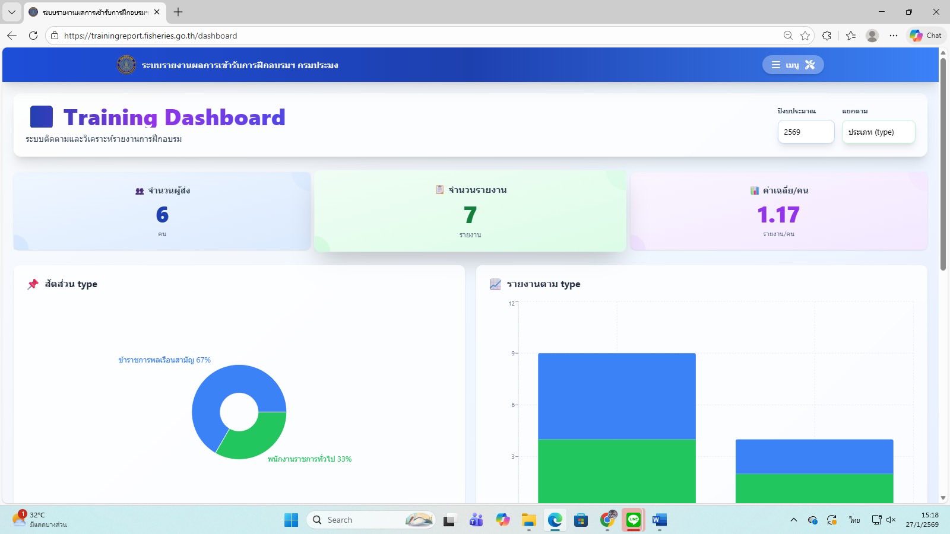950x534 pixels.
Task: Open a new browser tab
Action: [178, 12]
